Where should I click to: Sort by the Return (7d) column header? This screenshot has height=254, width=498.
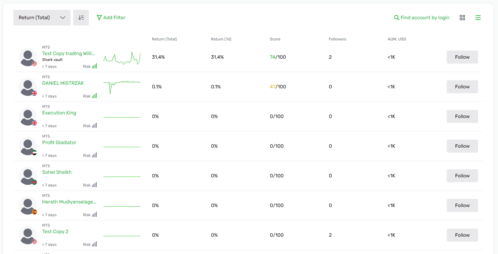click(221, 39)
